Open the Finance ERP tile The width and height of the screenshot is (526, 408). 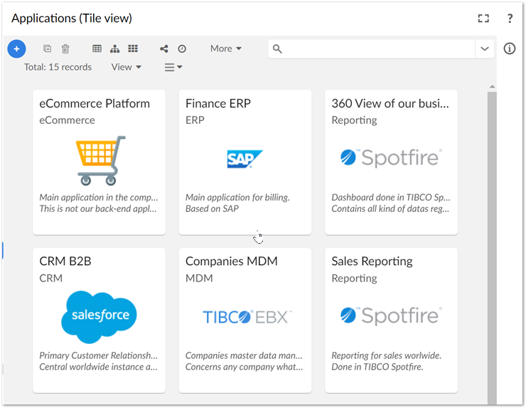tap(245, 161)
